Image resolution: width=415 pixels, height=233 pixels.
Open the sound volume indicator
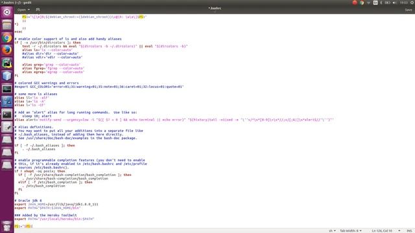(x=395, y=3)
